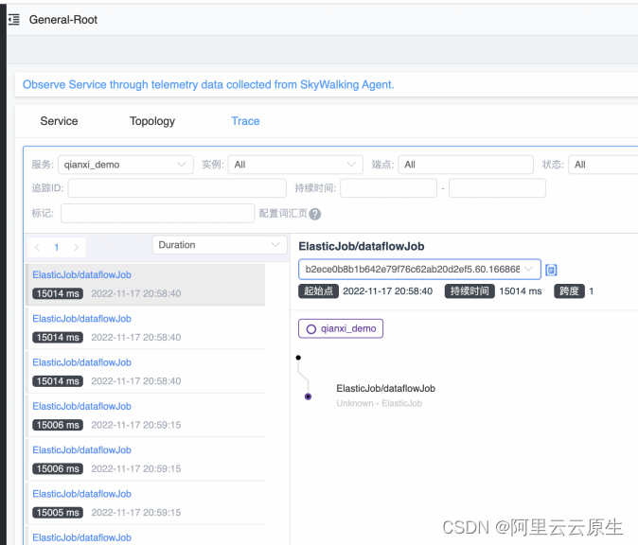Switch to the Topology tab
Viewport: 638px width, 545px height.
152,121
